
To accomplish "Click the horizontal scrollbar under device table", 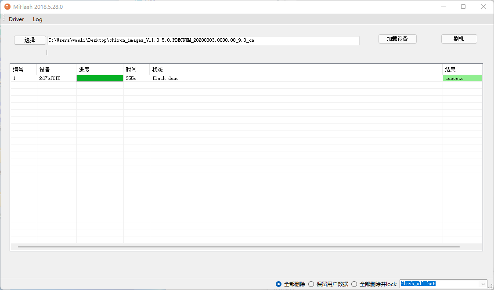I will point(239,247).
